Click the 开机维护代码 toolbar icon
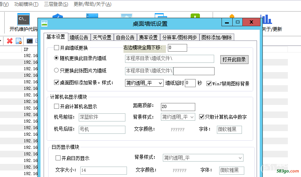The width and height of the screenshot is (301, 177). (x=24, y=19)
